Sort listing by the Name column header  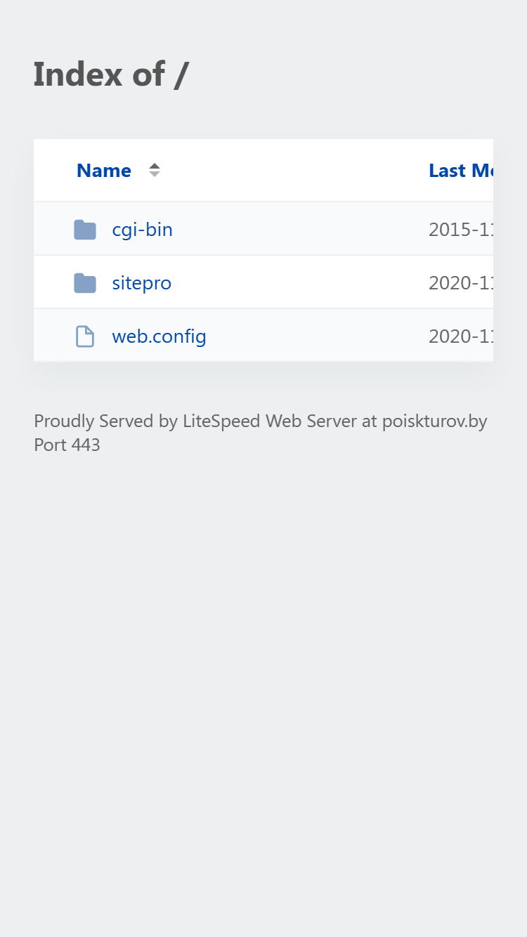coord(104,171)
